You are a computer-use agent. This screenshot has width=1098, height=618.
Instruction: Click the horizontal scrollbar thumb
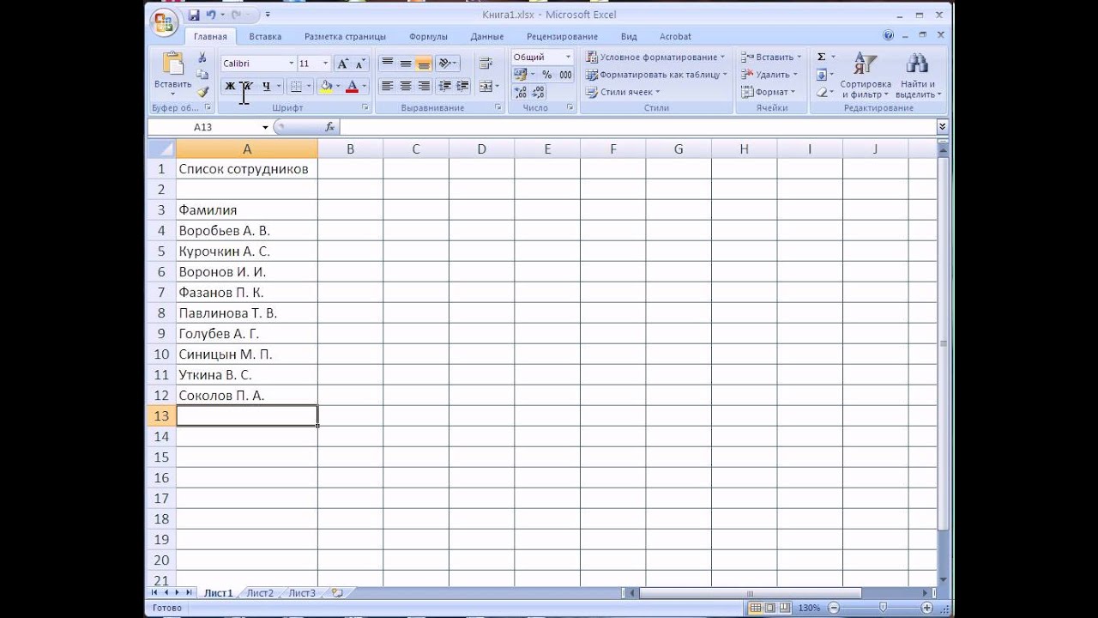750,593
